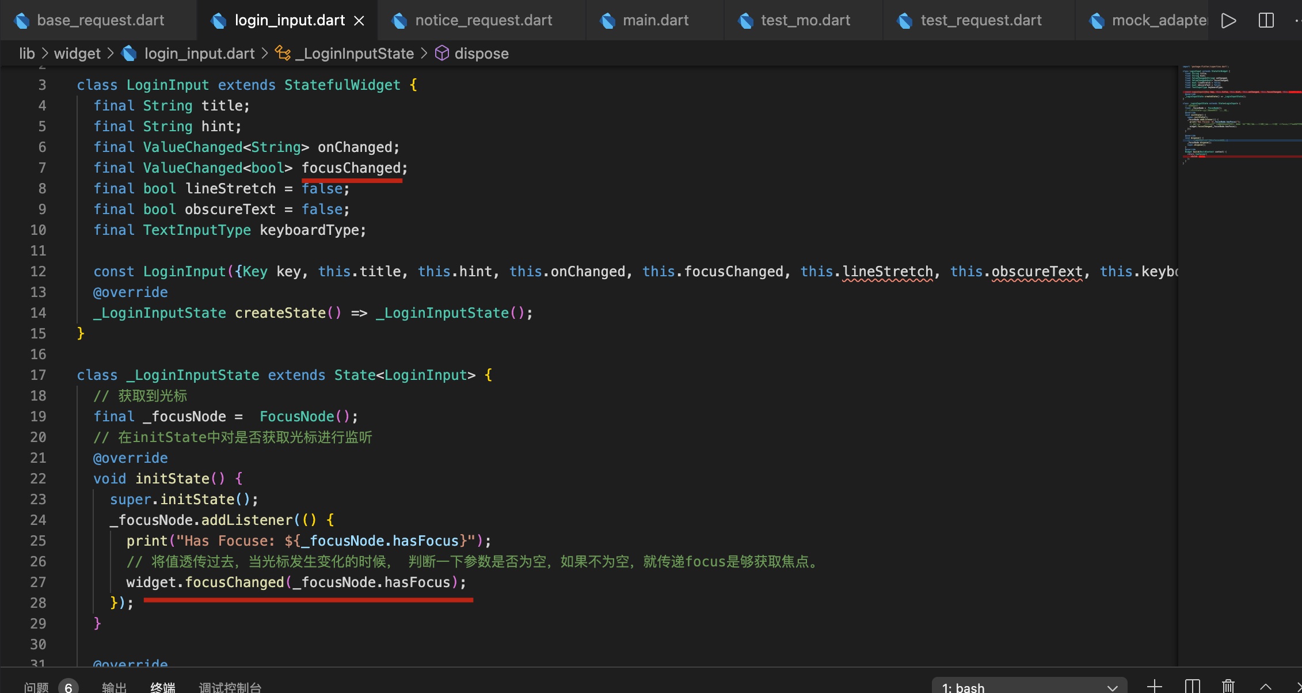Click 'FocusNode()' constructor on line 19
The image size is (1302, 693).
304,417
